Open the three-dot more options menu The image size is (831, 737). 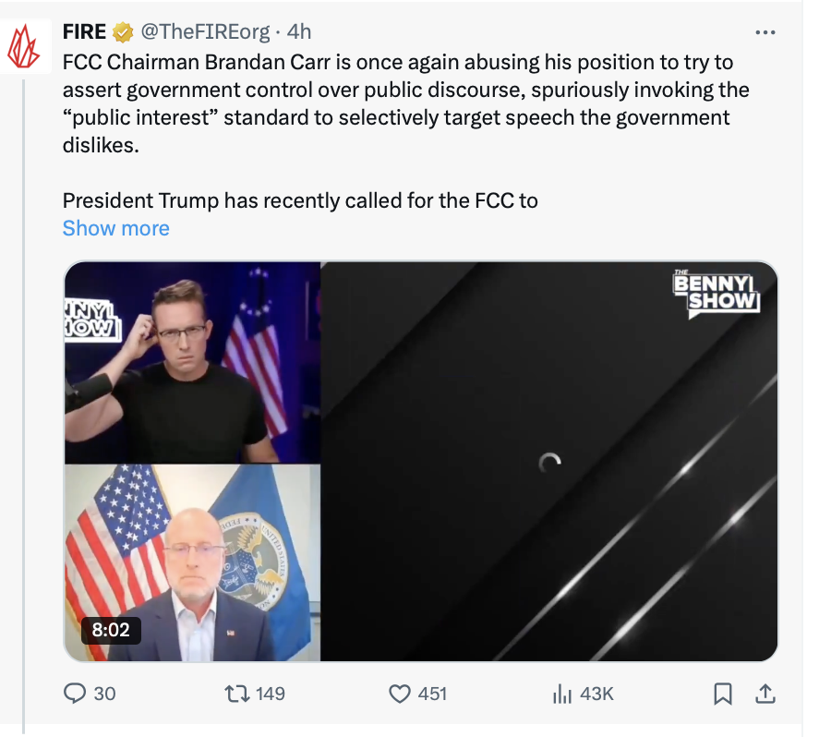[x=765, y=32]
